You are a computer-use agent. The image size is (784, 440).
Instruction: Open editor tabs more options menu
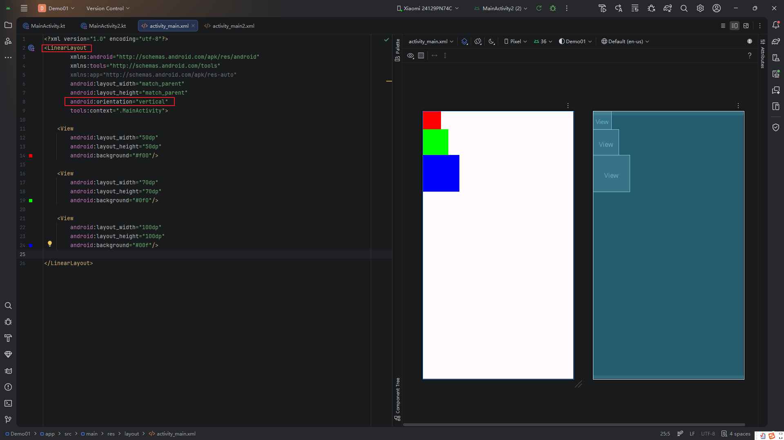point(760,26)
